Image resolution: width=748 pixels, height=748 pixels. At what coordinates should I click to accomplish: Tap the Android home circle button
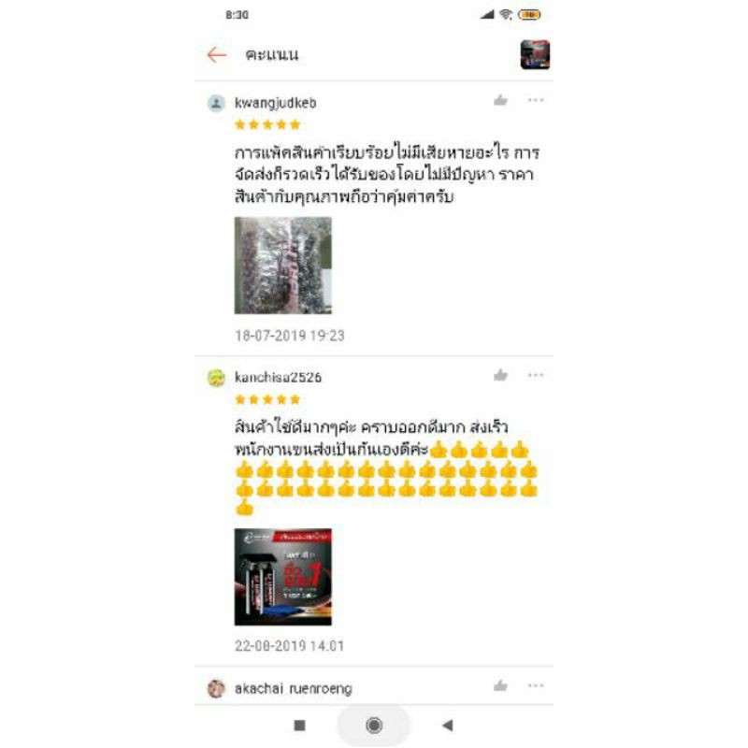coord(374,726)
